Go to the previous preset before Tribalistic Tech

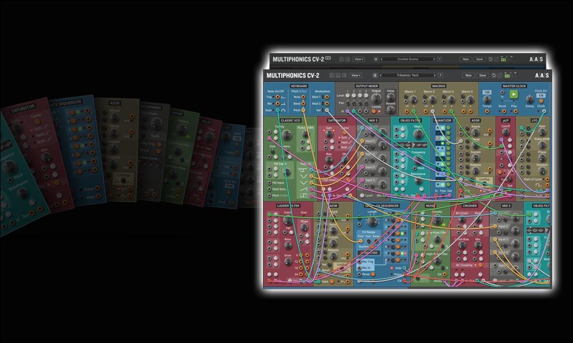(x=381, y=75)
